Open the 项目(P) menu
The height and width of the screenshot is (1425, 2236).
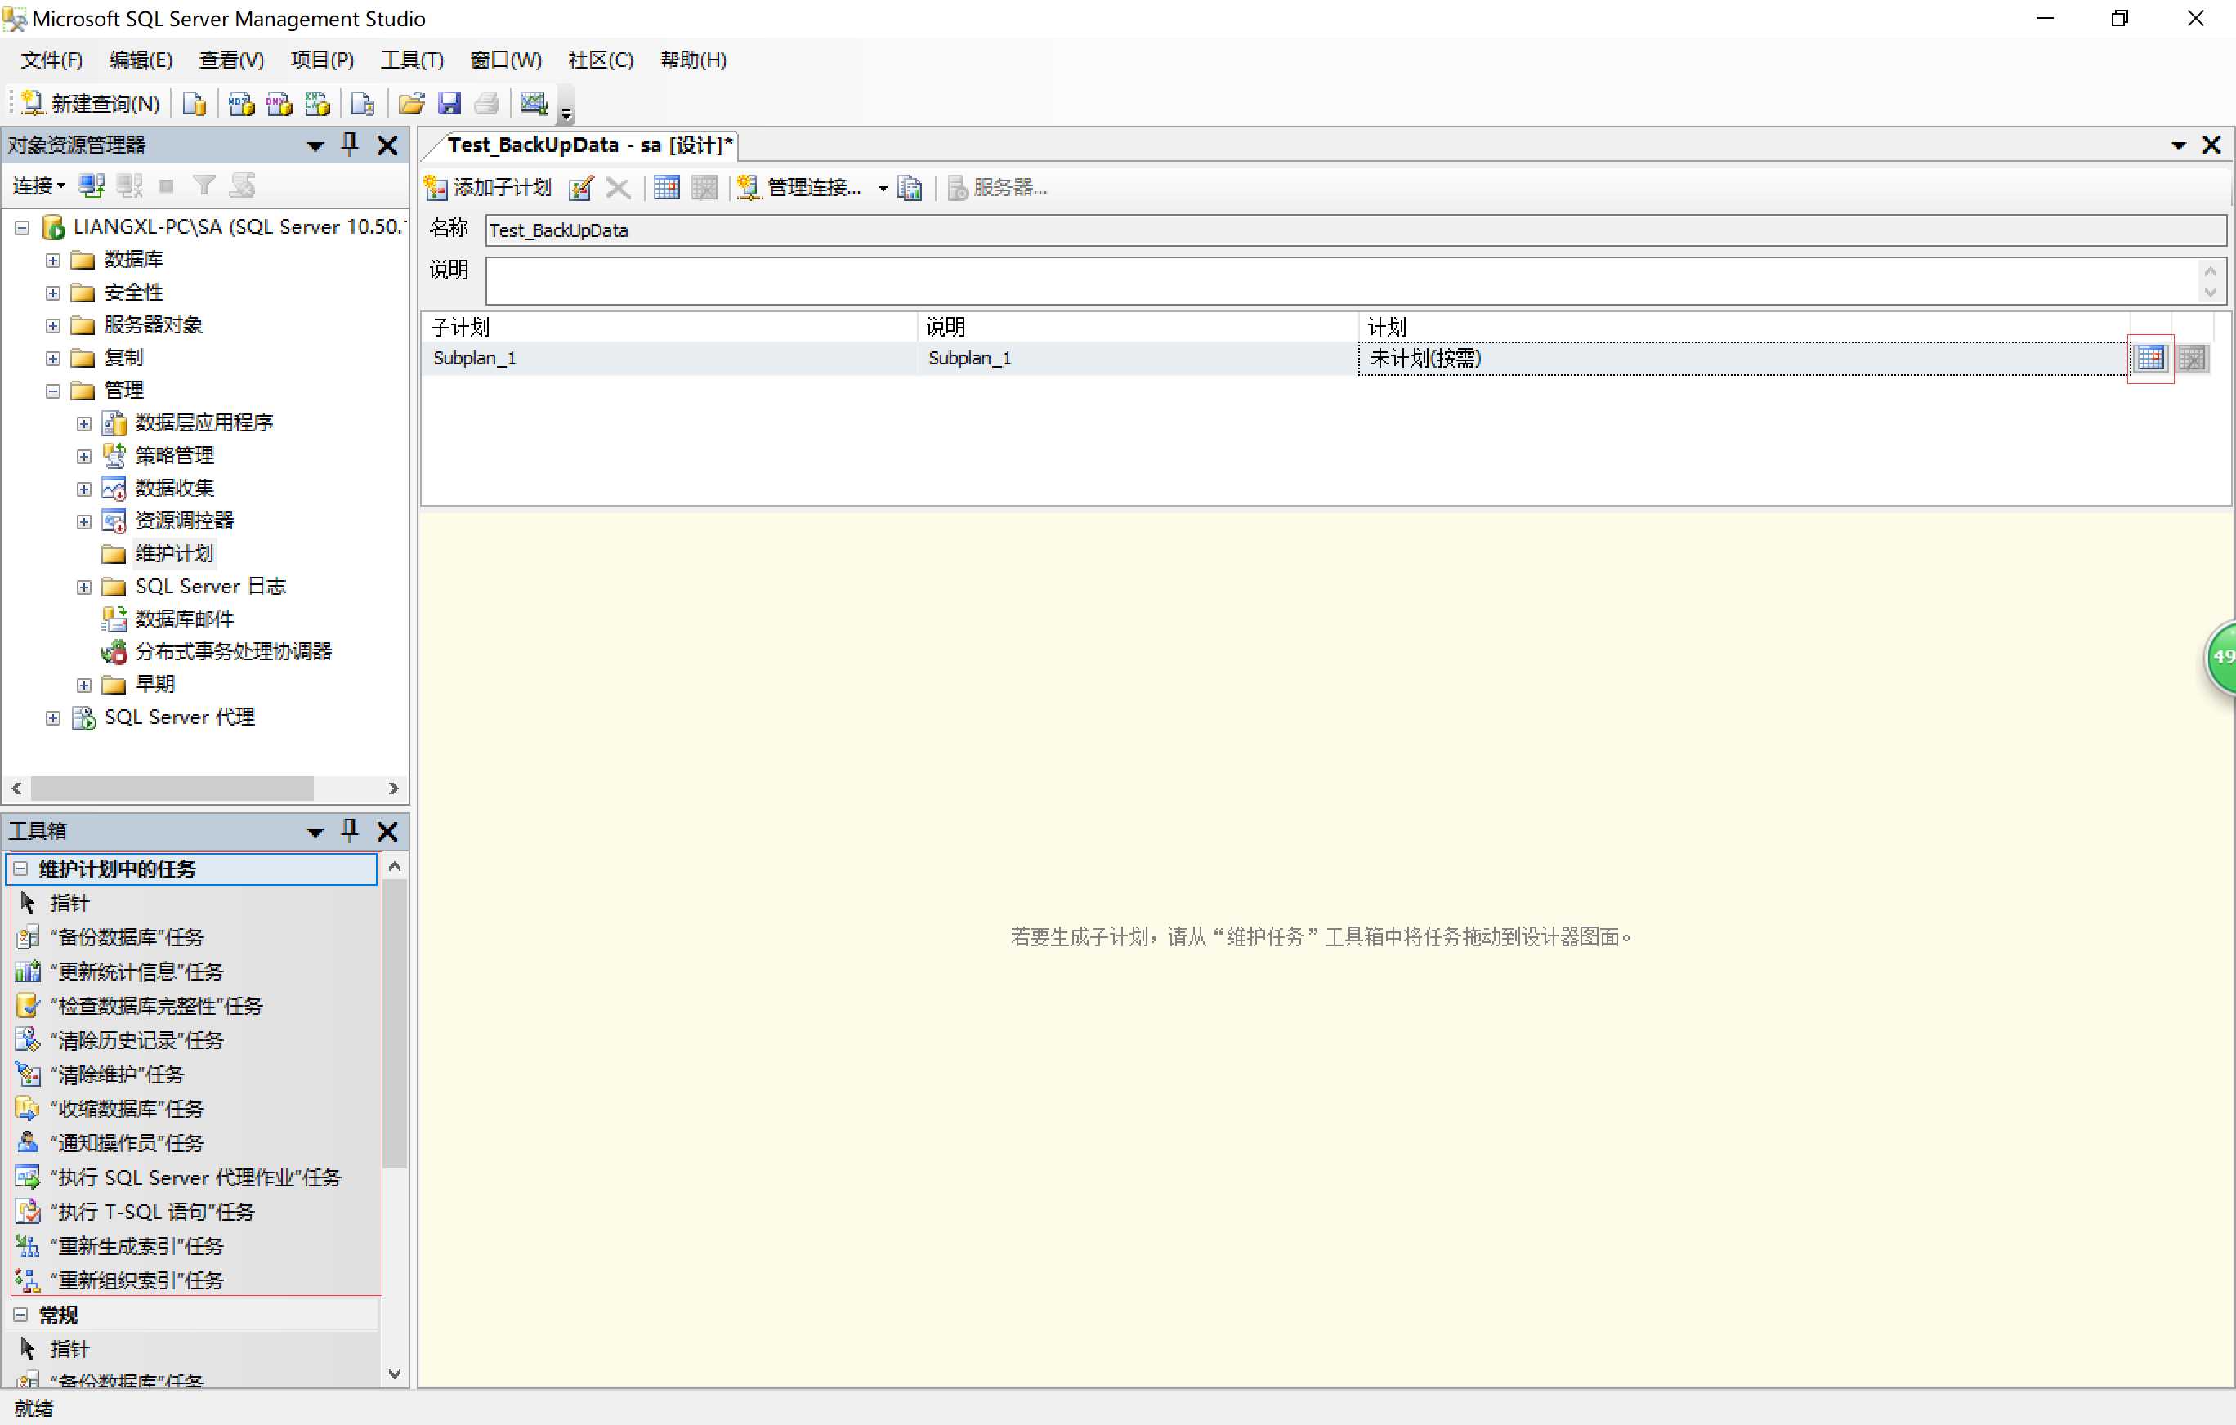[322, 60]
